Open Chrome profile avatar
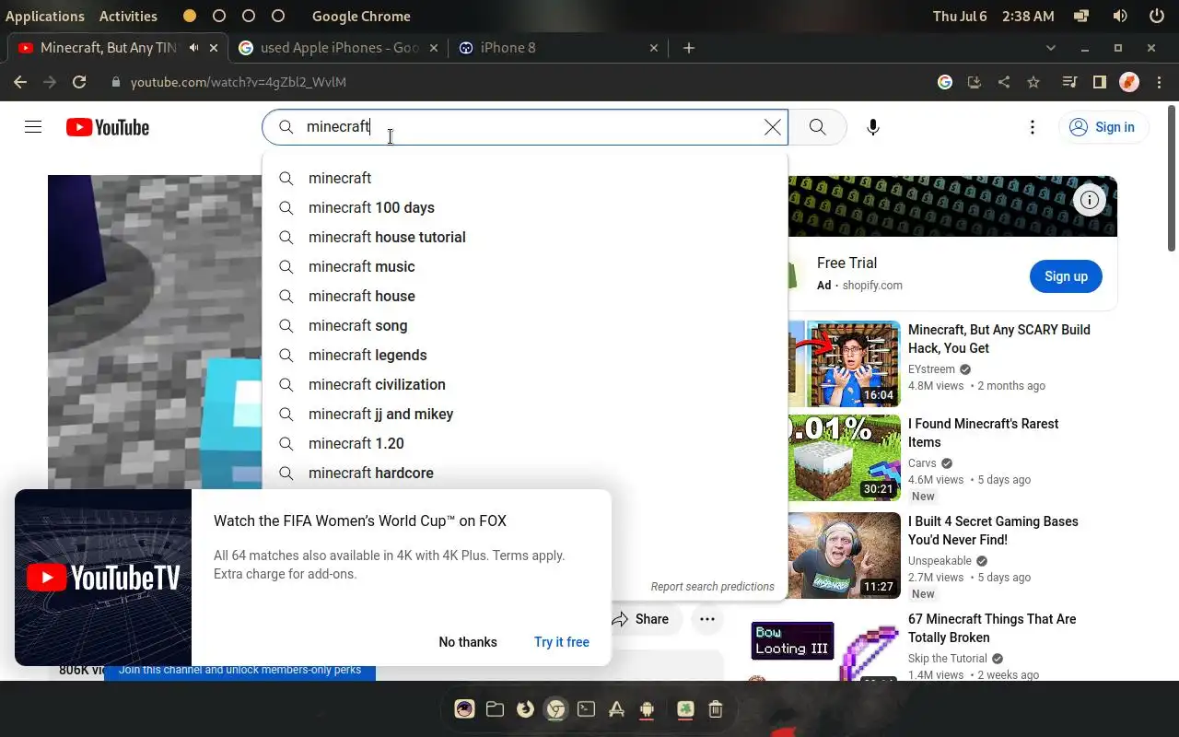Screen dimensions: 1179x737 pos(1129,82)
